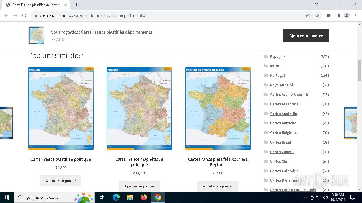The image size is (362, 203).
Task: Click the scrollbar down arrow
Action: (359, 189)
